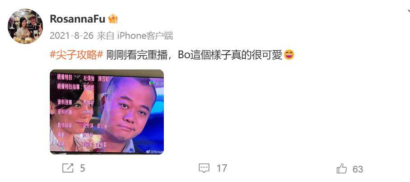The image size is (410, 182).
Task: Click the Weibo watermark on the photo
Action: pyautogui.click(x=154, y=151)
